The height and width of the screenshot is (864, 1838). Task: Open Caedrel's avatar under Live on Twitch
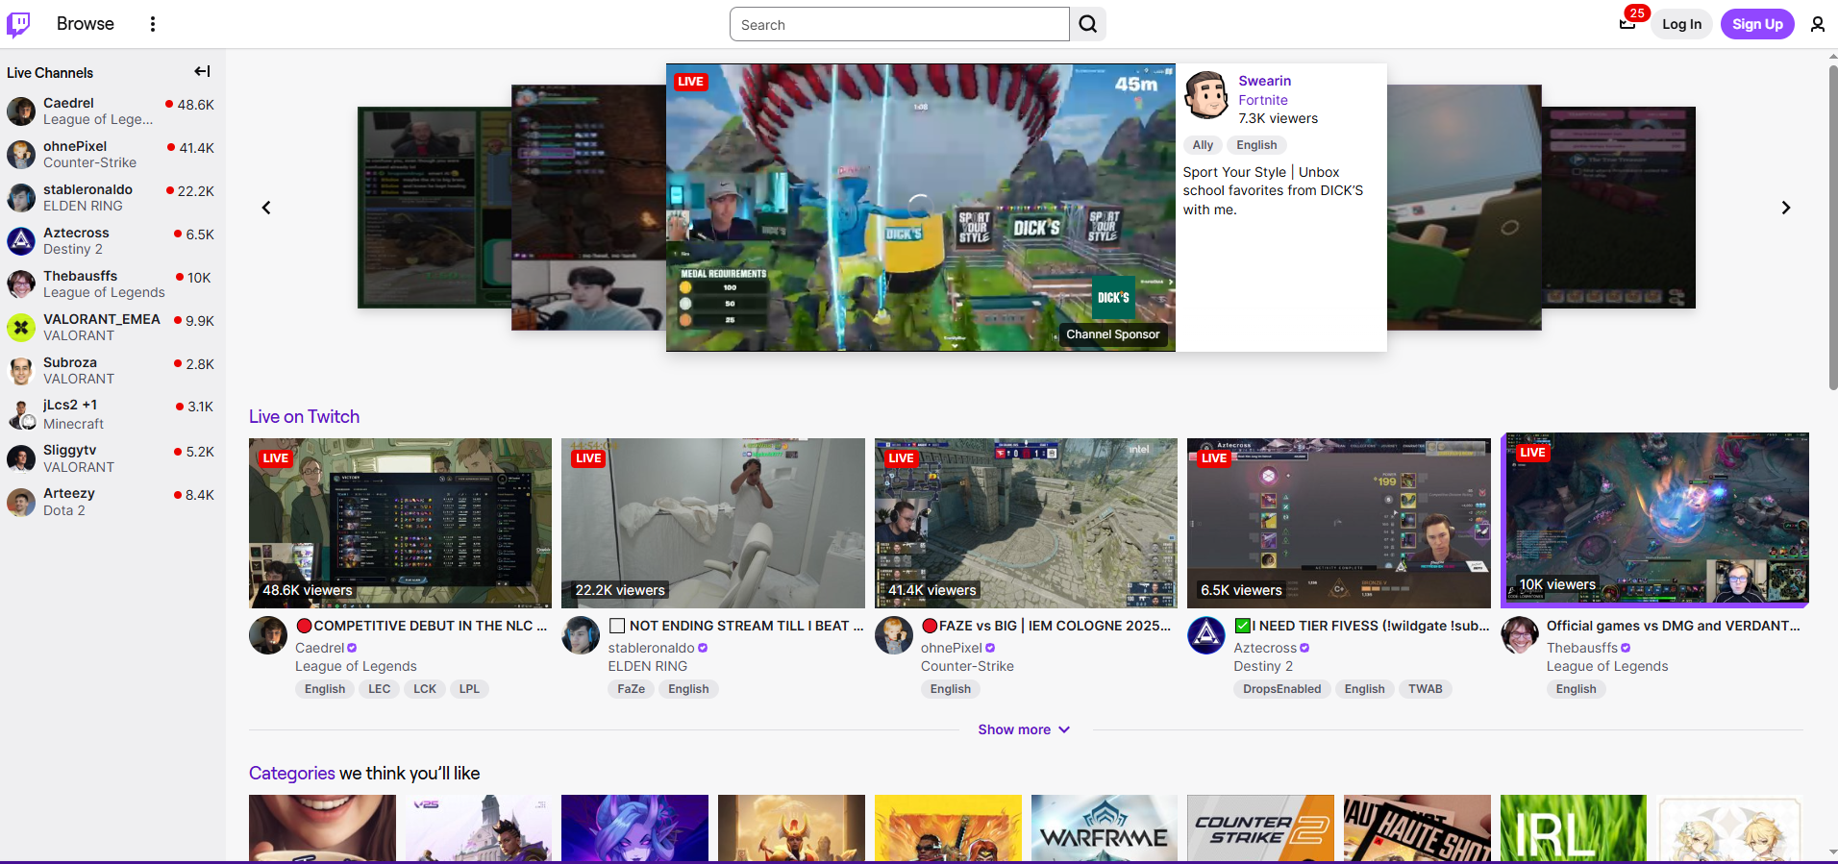(x=268, y=635)
